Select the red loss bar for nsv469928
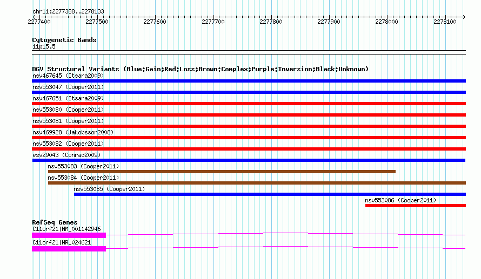481x279 pixels. click(x=249, y=138)
